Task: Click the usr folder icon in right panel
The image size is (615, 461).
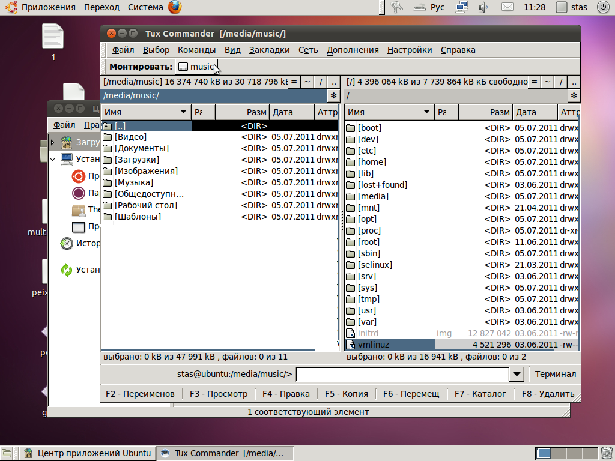Action: [350, 310]
